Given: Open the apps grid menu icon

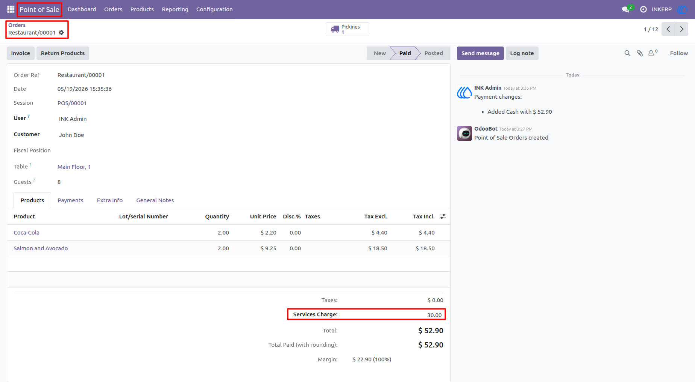Looking at the screenshot, I should click(x=11, y=9).
